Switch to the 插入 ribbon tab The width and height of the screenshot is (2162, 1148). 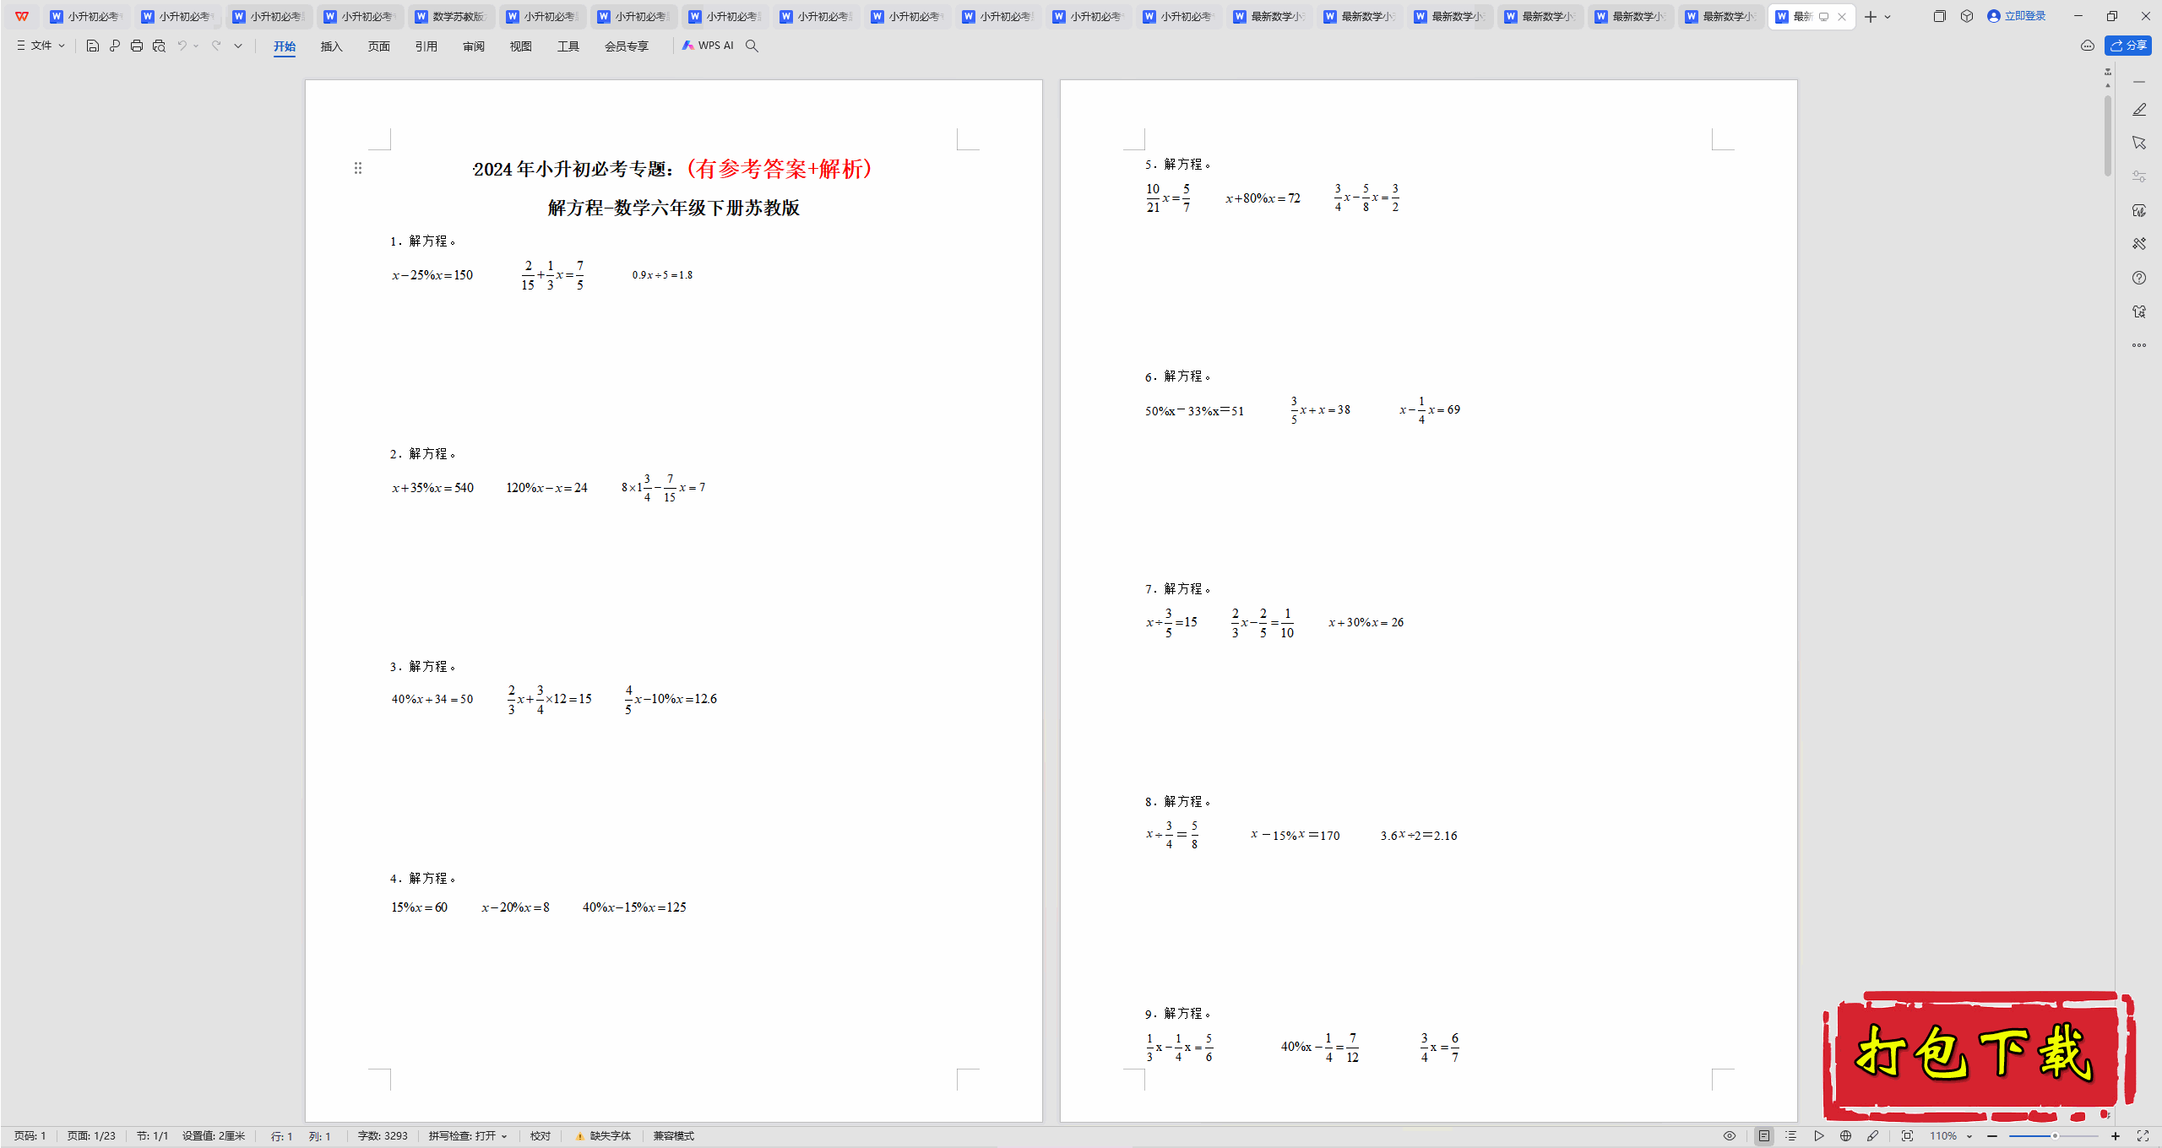click(x=332, y=46)
